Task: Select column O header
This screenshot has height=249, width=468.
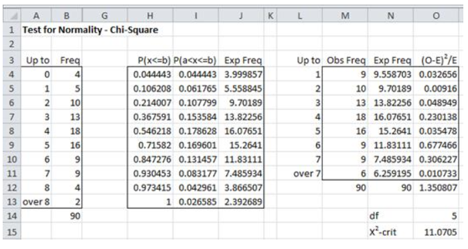Action: (436, 15)
